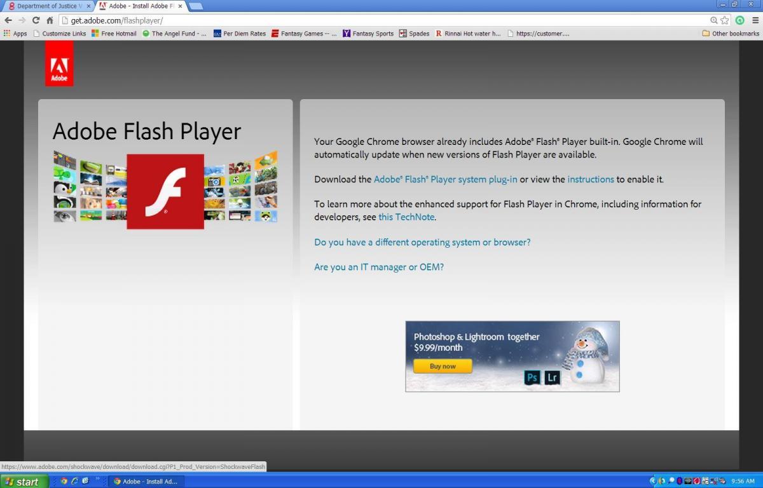
Task: Click the network connection tray icon
Action: click(x=713, y=481)
